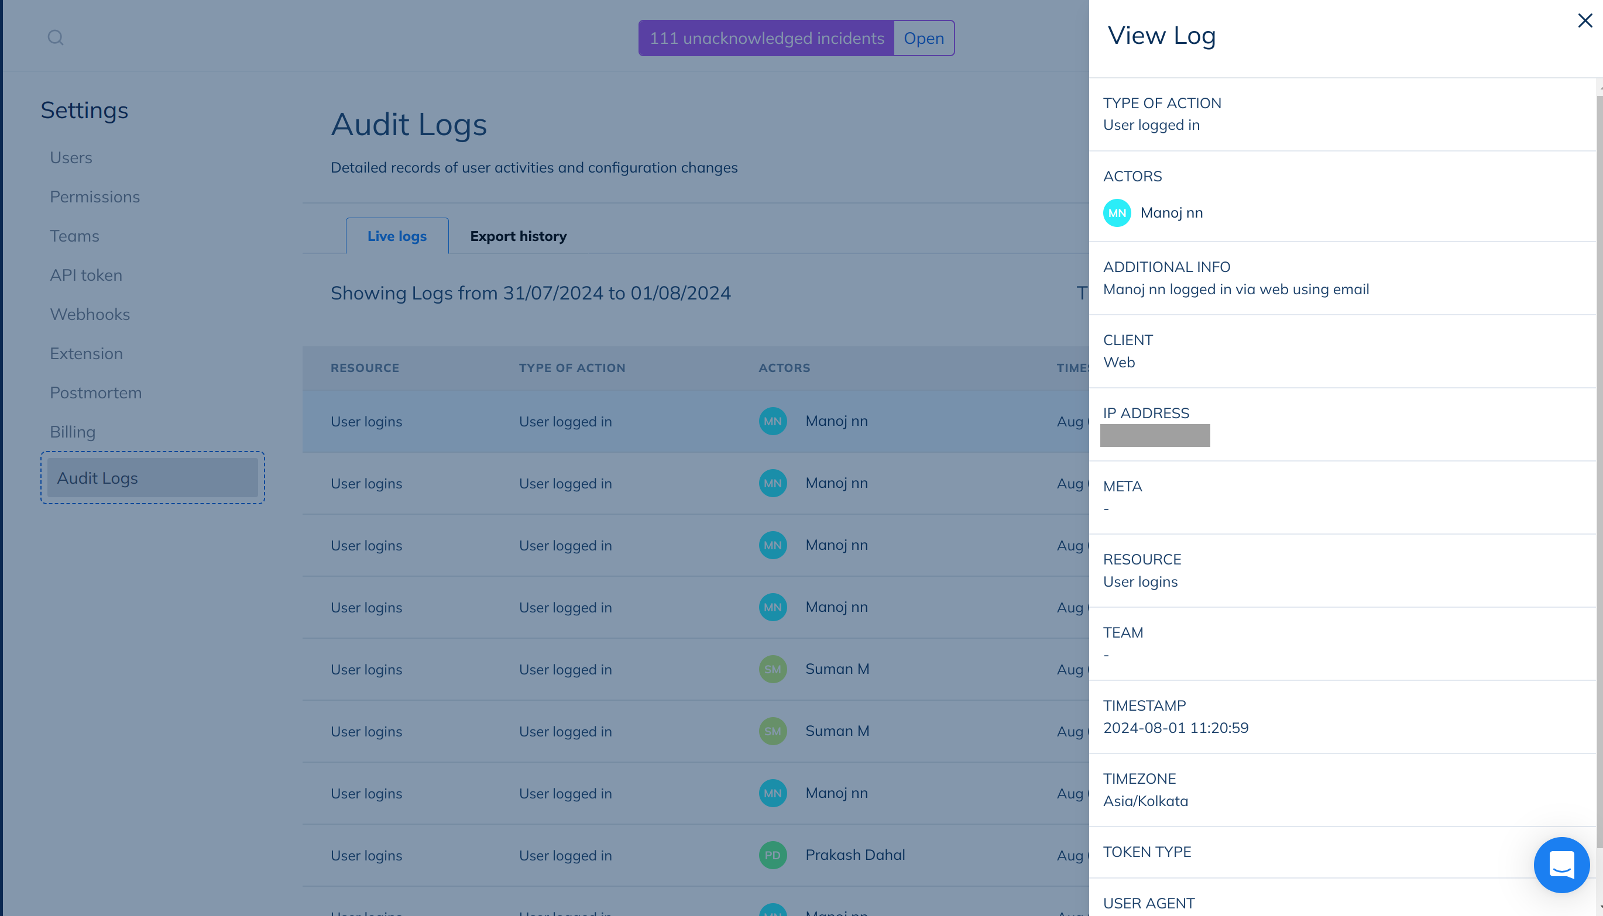Open Teams settings section
Screen dimensions: 1603x916
click(x=74, y=236)
